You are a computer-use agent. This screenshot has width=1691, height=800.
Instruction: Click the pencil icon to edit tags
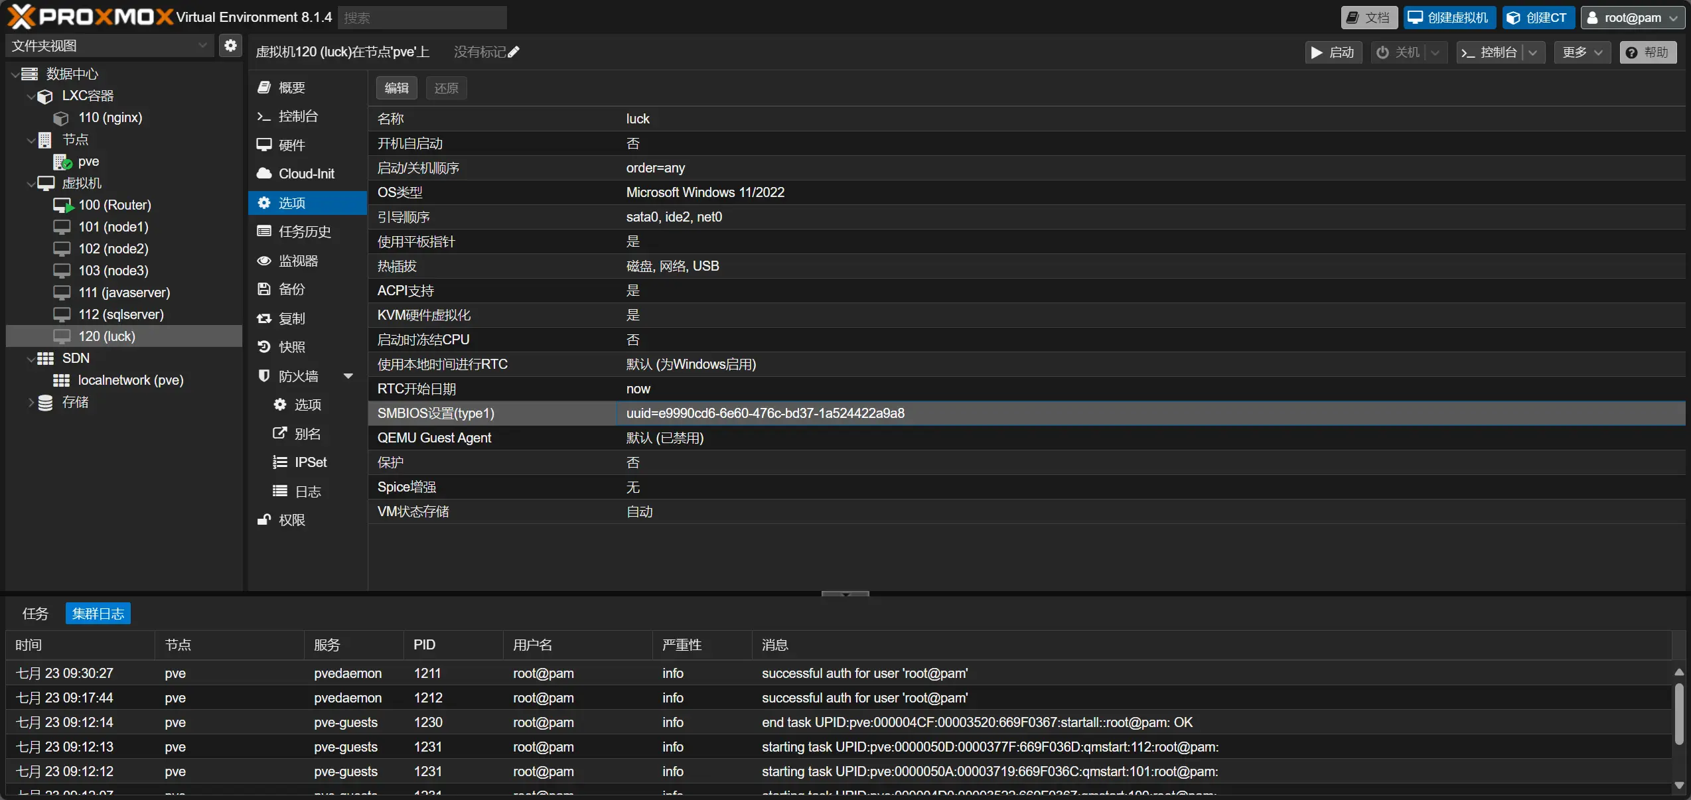click(x=514, y=52)
